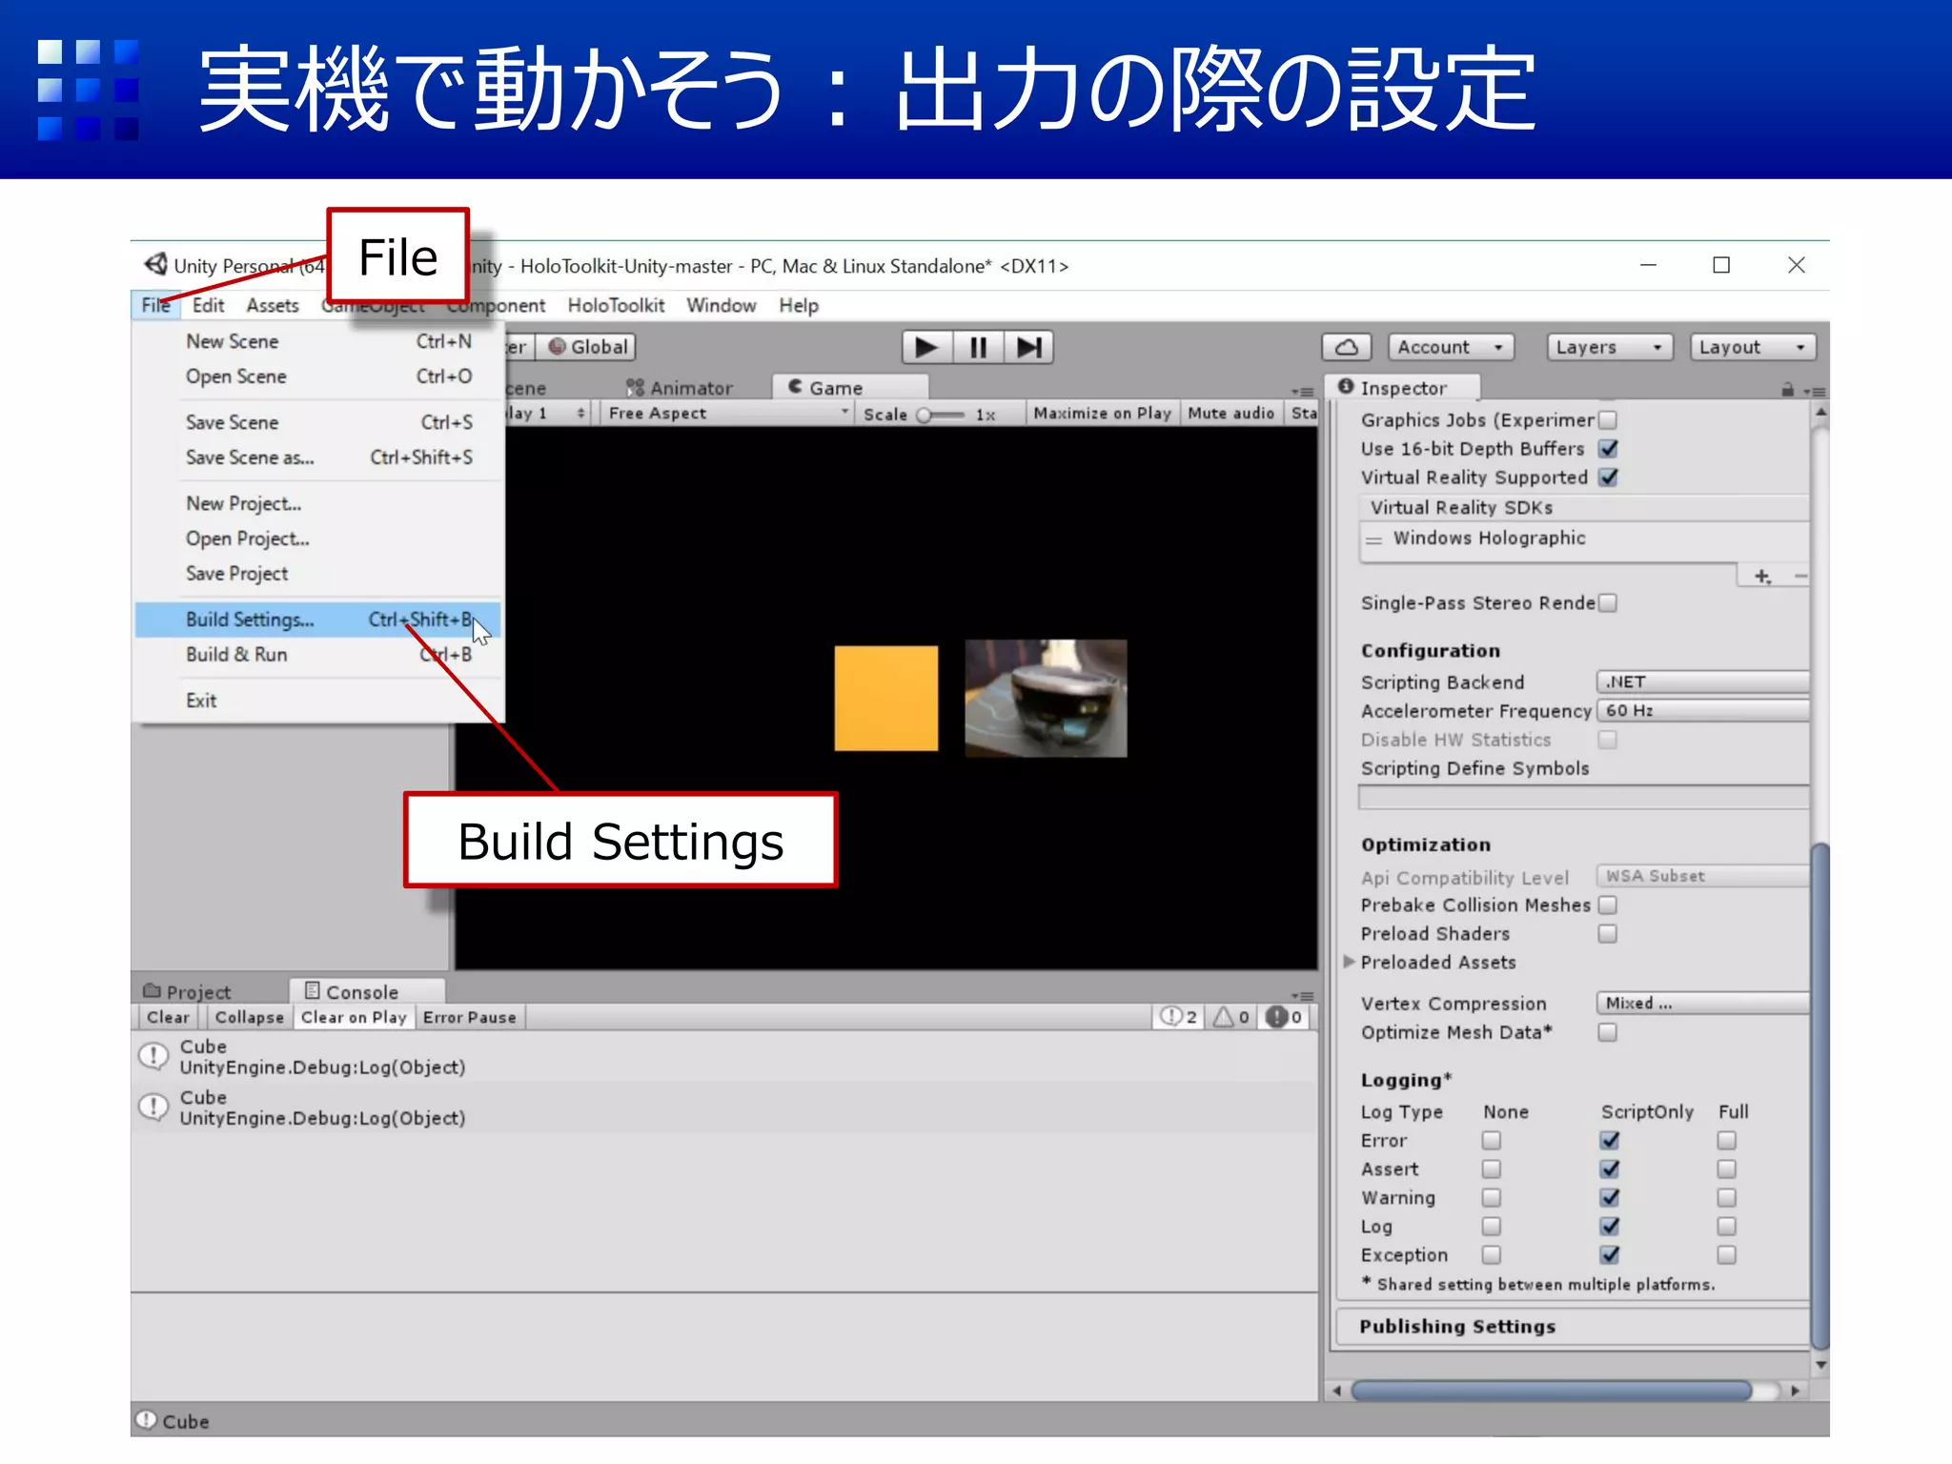The image size is (1952, 1464).
Task: Click the error counter icon in Console
Action: (x=1284, y=1017)
